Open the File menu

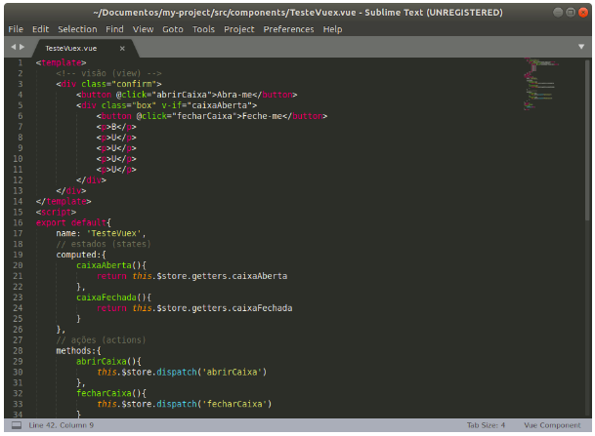[x=16, y=29]
